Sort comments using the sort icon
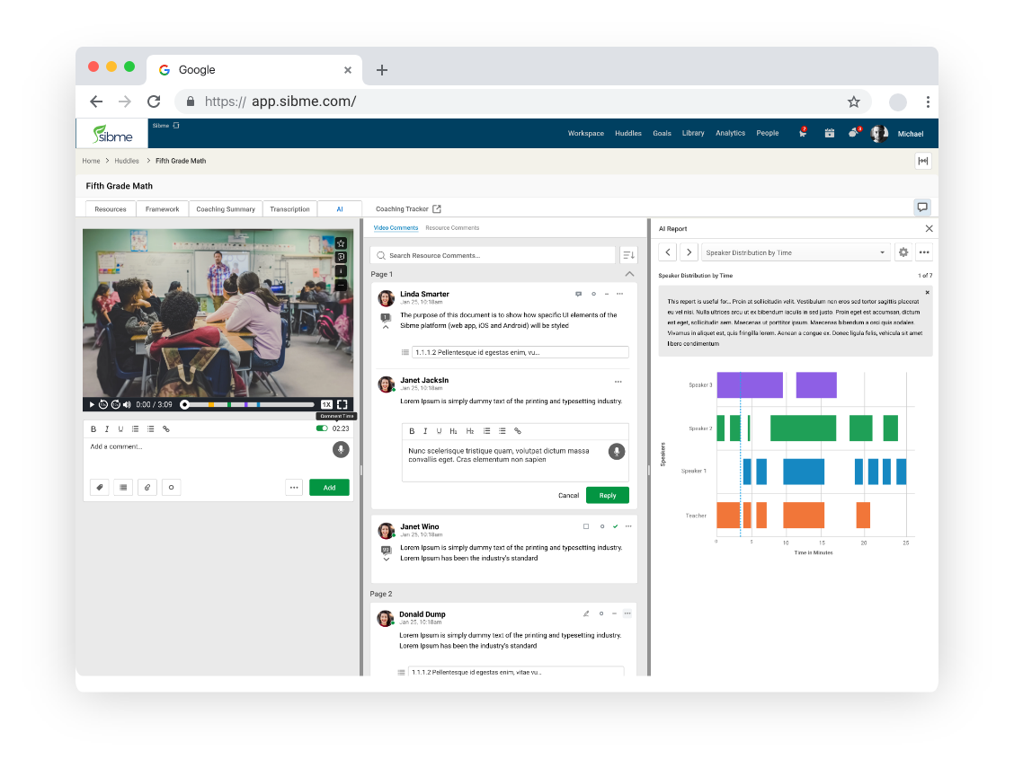 pos(628,255)
